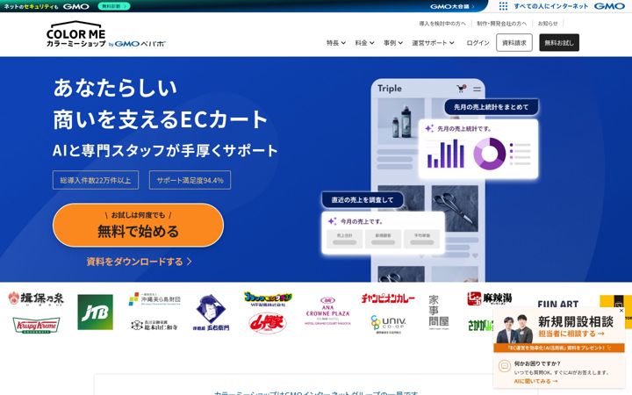The width and height of the screenshot is (632, 395).
Task: Click the AIに聞いてみる link
Action: click(536, 381)
